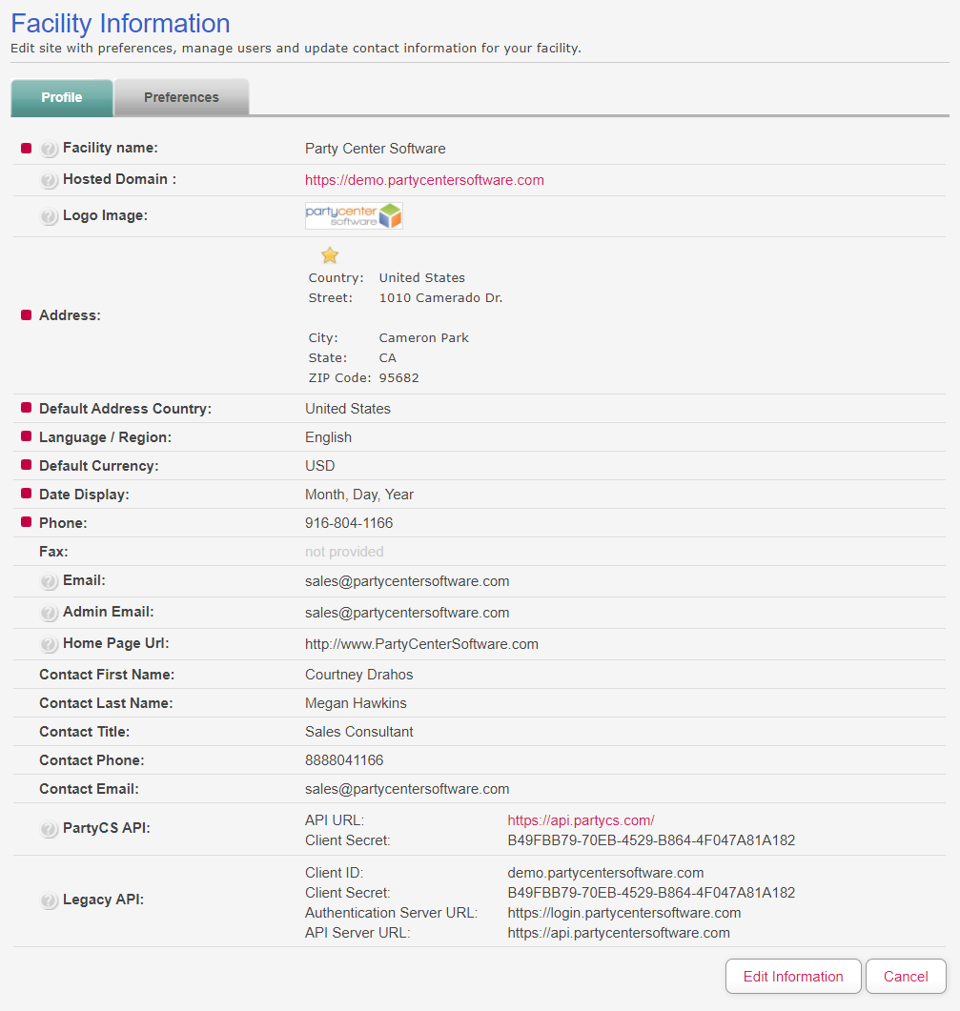Select the Default Address Country value United States
This screenshot has width=960, height=1011.
(x=348, y=409)
